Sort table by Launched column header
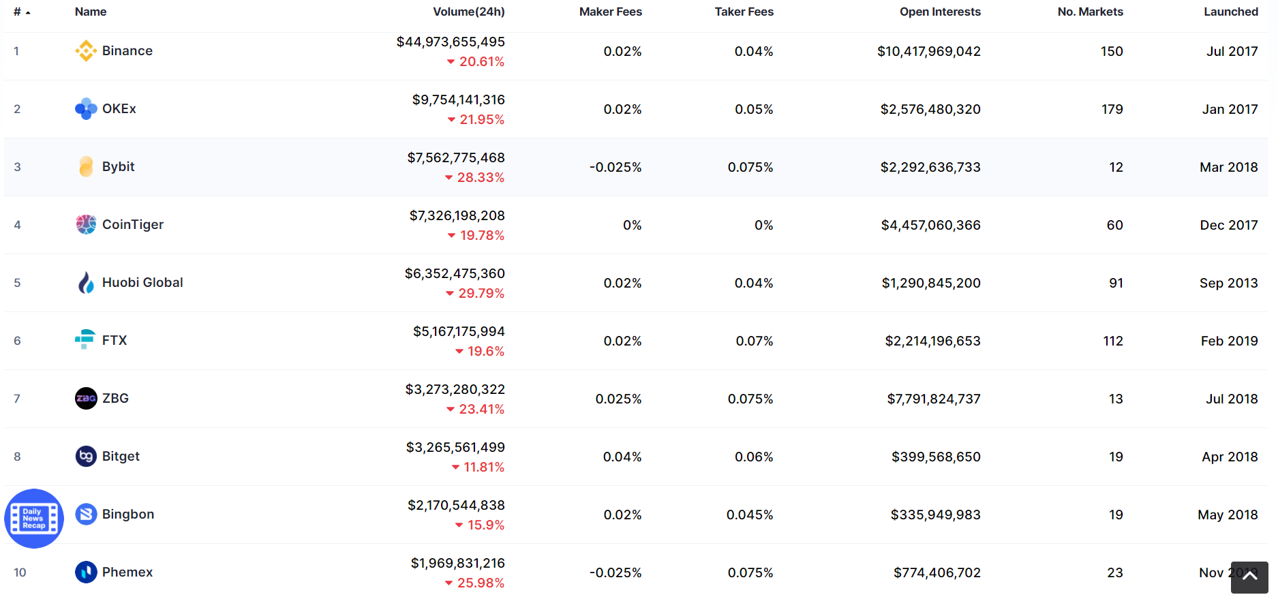Image resolution: width=1278 pixels, height=597 pixels. 1231,12
